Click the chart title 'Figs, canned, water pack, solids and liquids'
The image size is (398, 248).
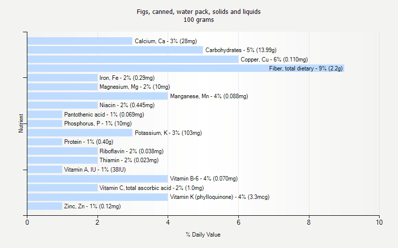[x=199, y=11]
